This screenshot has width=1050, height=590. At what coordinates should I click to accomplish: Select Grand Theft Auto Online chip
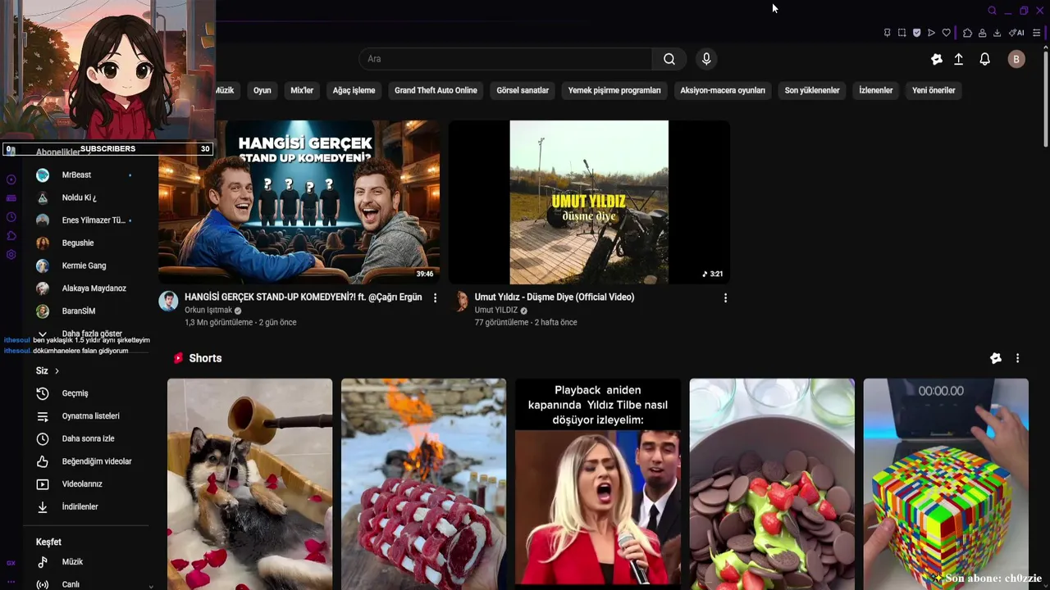click(436, 90)
